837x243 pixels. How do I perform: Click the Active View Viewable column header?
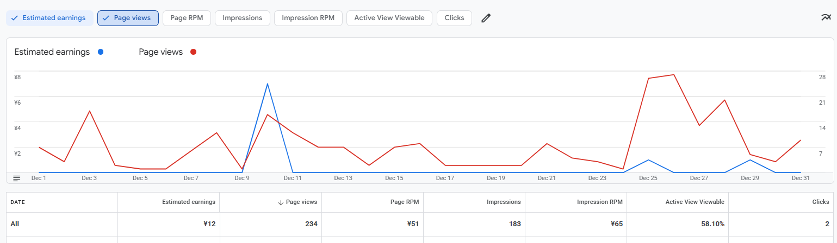[x=695, y=202]
